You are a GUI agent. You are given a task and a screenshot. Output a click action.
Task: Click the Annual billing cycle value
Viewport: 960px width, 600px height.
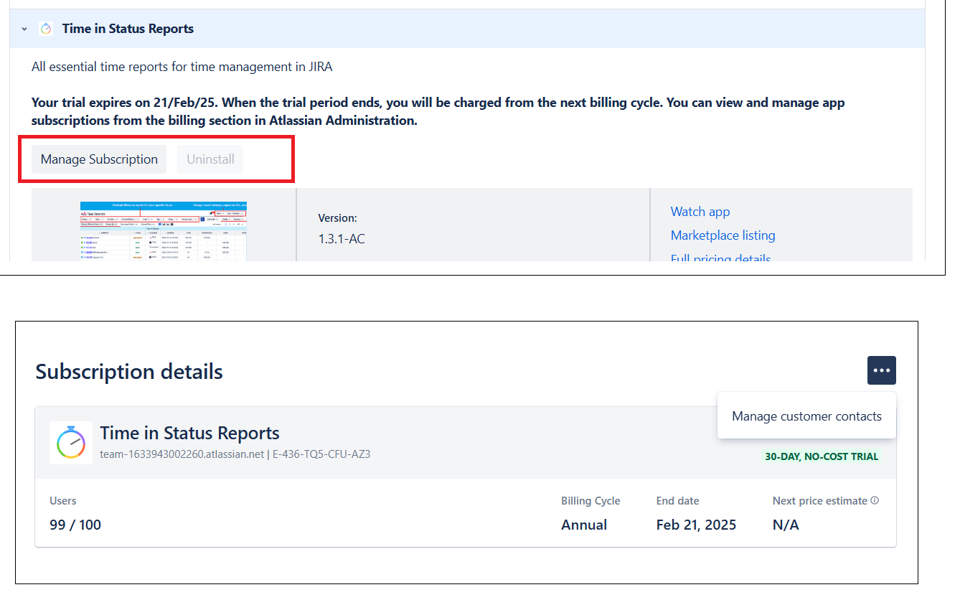584,525
